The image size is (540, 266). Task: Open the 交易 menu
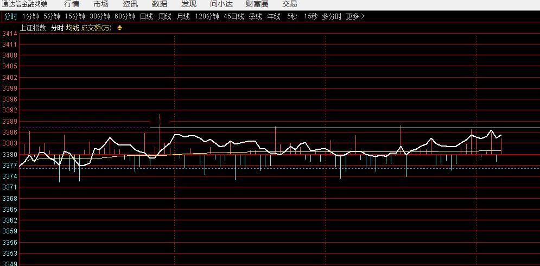point(290,4)
